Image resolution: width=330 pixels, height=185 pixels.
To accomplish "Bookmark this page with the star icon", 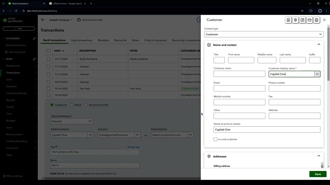I will pyautogui.click(x=302, y=11).
